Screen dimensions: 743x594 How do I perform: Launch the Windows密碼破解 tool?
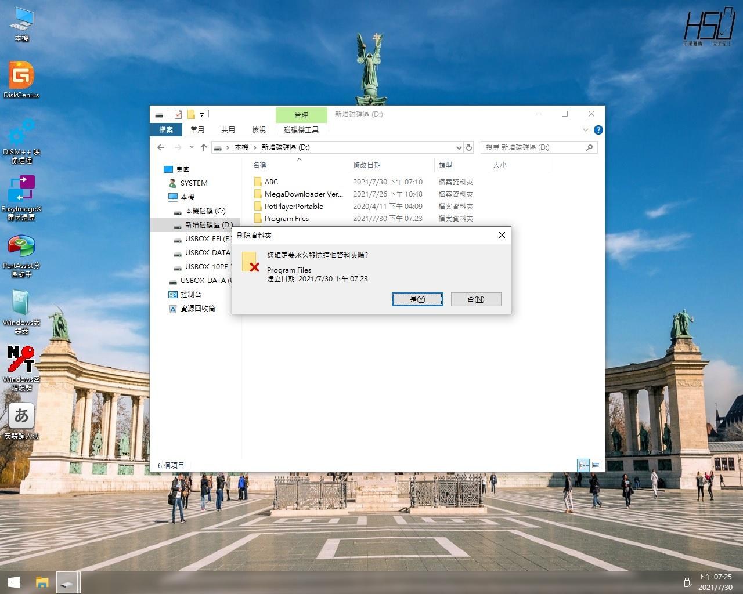click(21, 363)
